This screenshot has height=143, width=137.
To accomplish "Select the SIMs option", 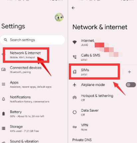I will (x=94, y=72).
